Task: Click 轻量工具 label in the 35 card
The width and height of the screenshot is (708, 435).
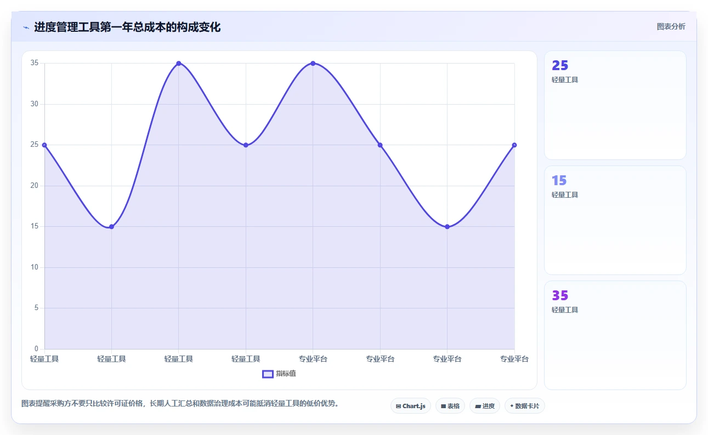Action: coord(565,310)
